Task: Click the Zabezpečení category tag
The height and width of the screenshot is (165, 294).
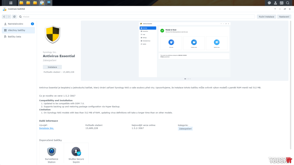Action: [185, 129]
